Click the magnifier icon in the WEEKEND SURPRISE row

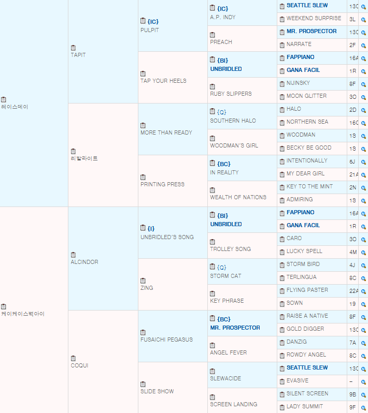point(363,19)
